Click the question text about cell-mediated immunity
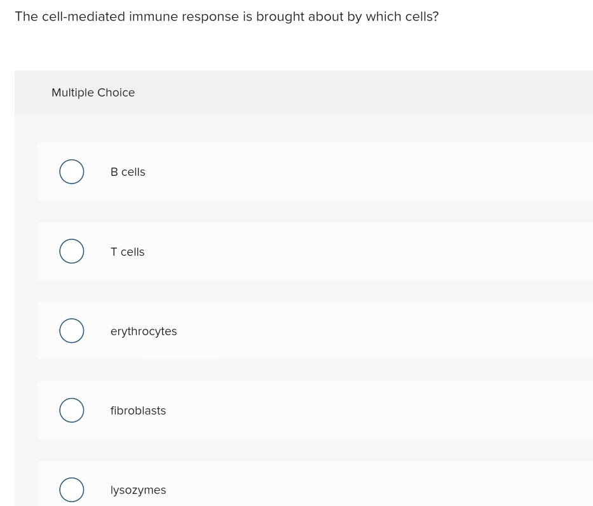Image resolution: width=593 pixels, height=506 pixels. 227,17
